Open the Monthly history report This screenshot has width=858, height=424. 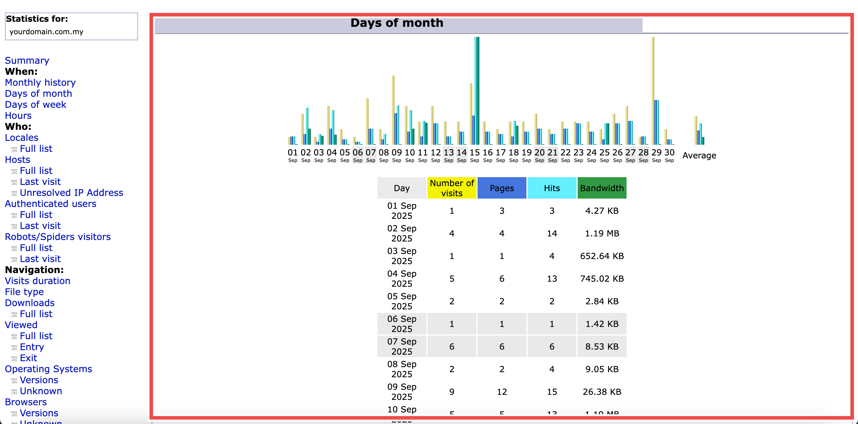coord(40,82)
